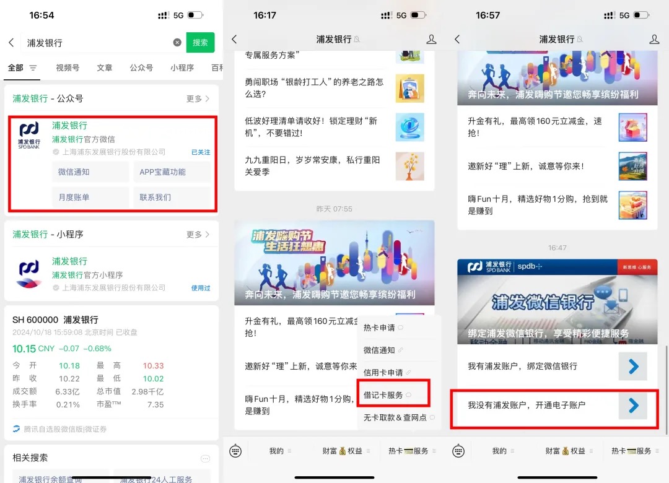Open 升金有礼 thumbnail in right chat
The height and width of the screenshot is (483, 669).
tap(632, 127)
